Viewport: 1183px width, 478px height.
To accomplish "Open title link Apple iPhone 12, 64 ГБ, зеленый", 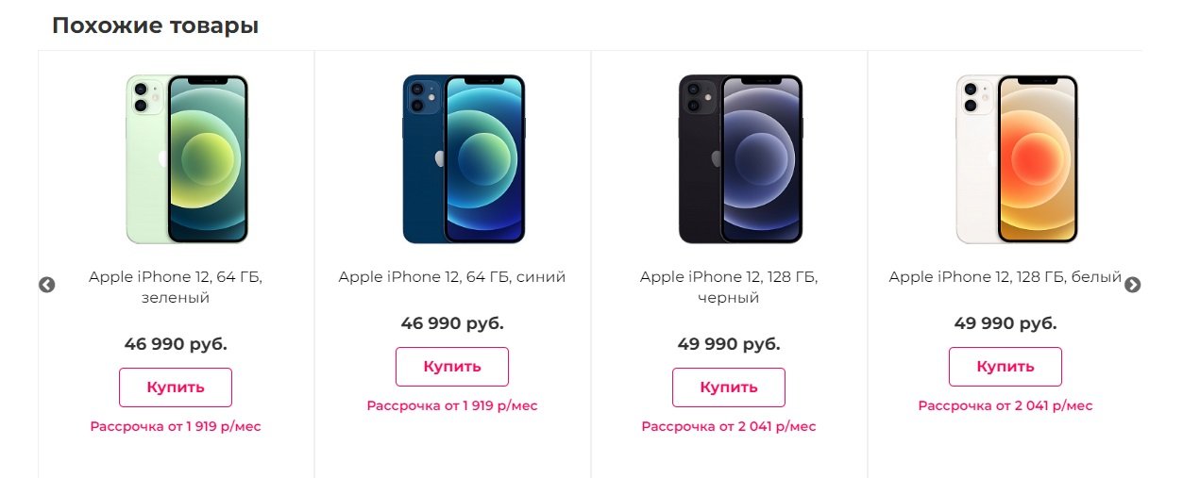I will pyautogui.click(x=176, y=288).
